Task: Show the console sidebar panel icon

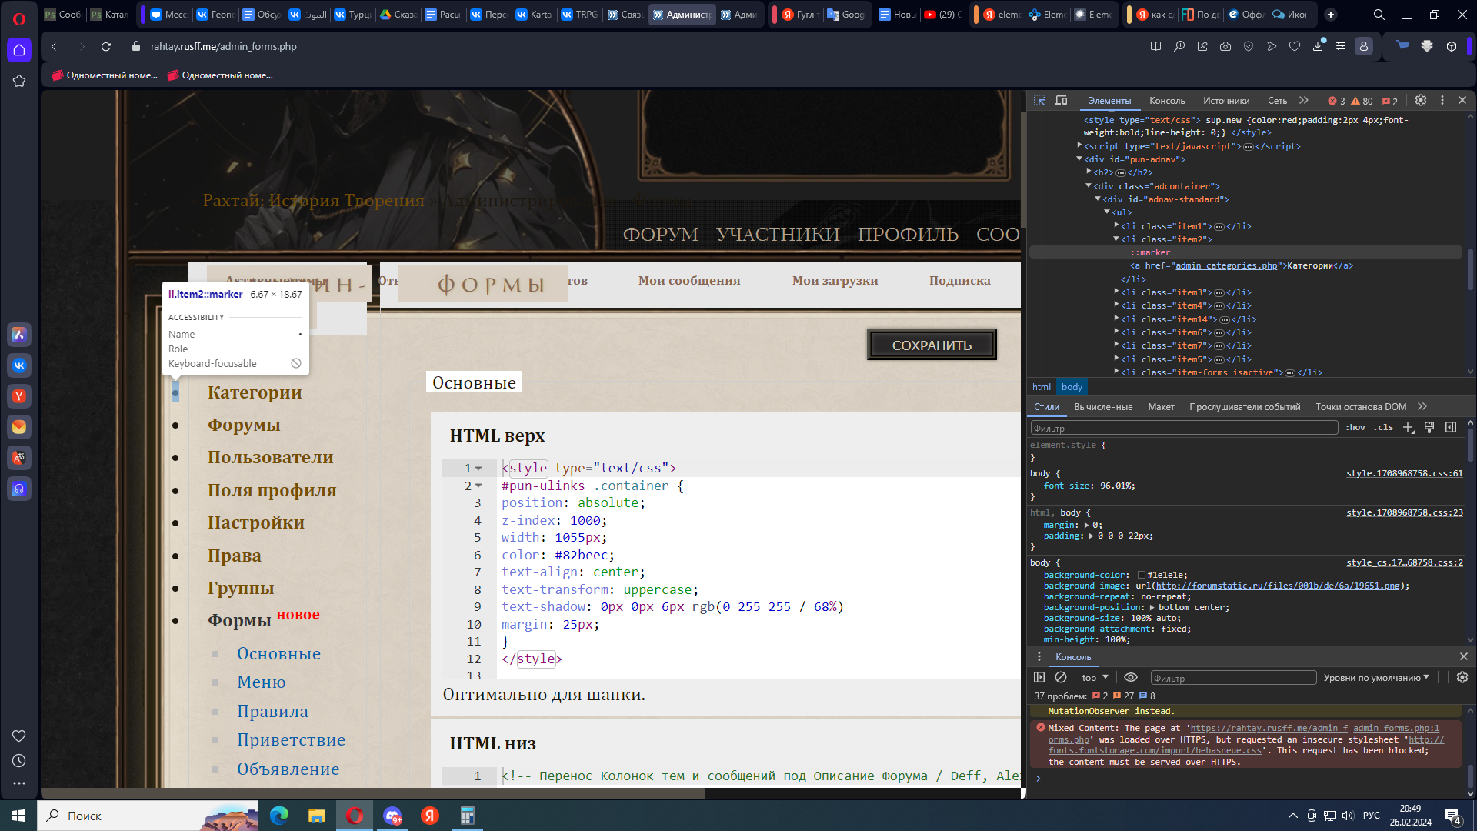Action: point(1039,677)
